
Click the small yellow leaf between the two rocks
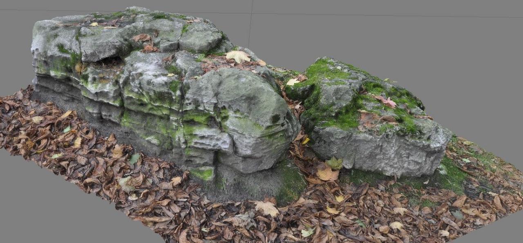(x=305, y=141)
